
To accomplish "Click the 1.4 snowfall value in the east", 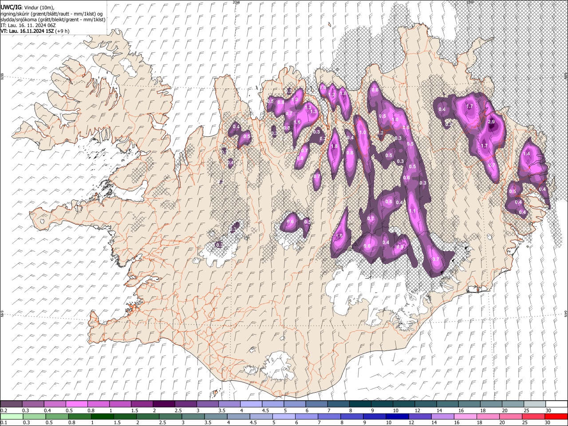I will coord(527,154).
